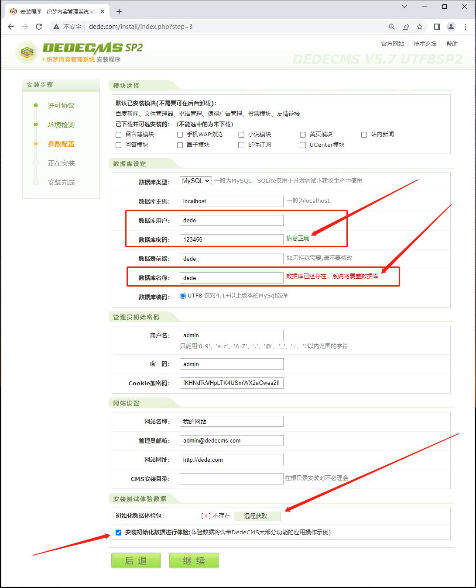Share this page via the share icon
This screenshot has width=476, height=588.
[x=406, y=27]
